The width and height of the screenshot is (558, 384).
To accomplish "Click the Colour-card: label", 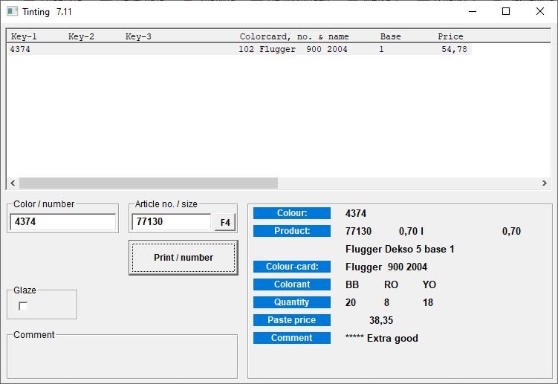I will tap(292, 267).
